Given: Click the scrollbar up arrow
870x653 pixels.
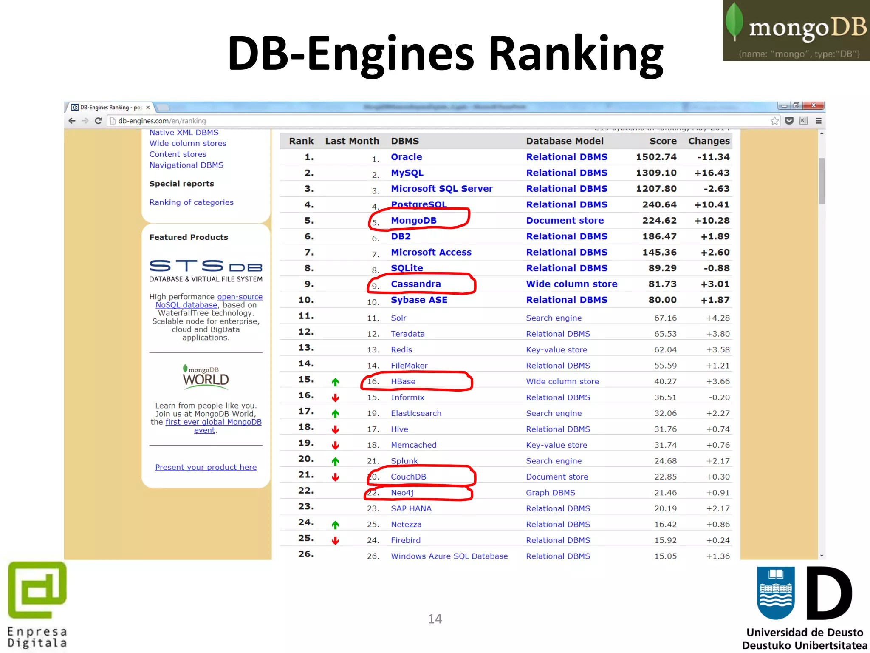Looking at the screenshot, I should pos(822,133).
